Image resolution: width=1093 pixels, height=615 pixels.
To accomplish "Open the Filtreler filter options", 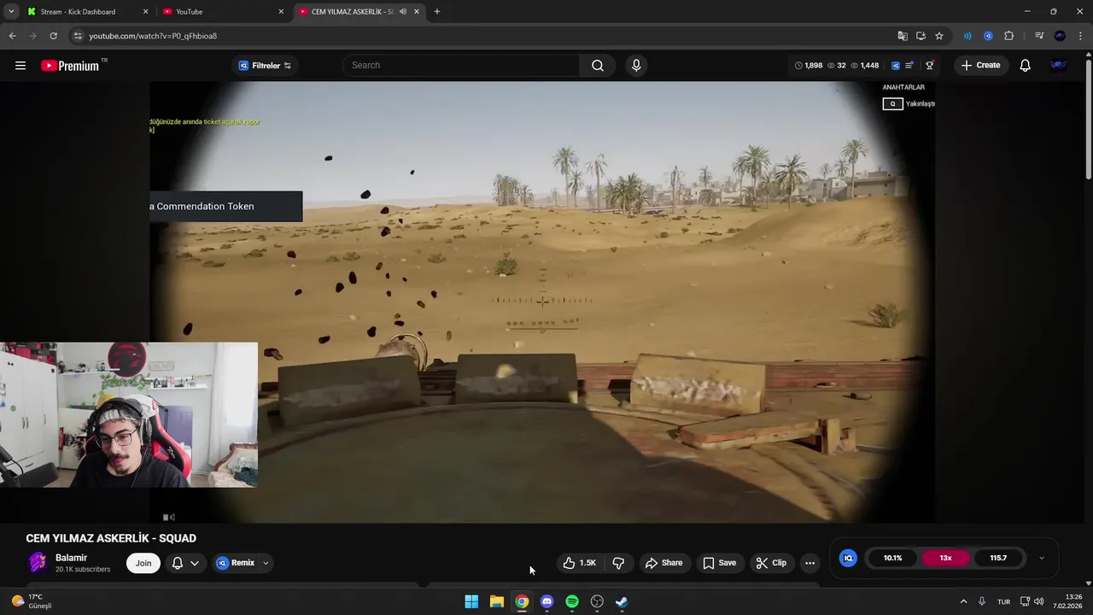I will [265, 66].
